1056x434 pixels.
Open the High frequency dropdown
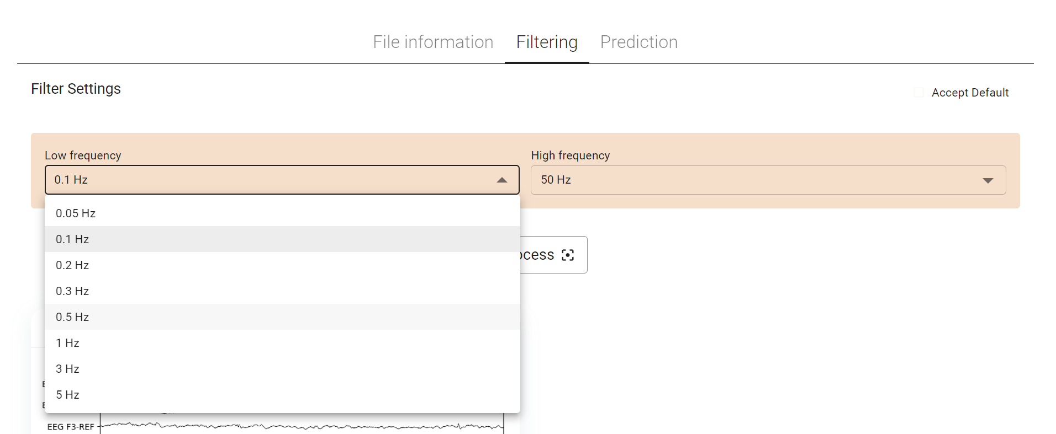[768, 180]
